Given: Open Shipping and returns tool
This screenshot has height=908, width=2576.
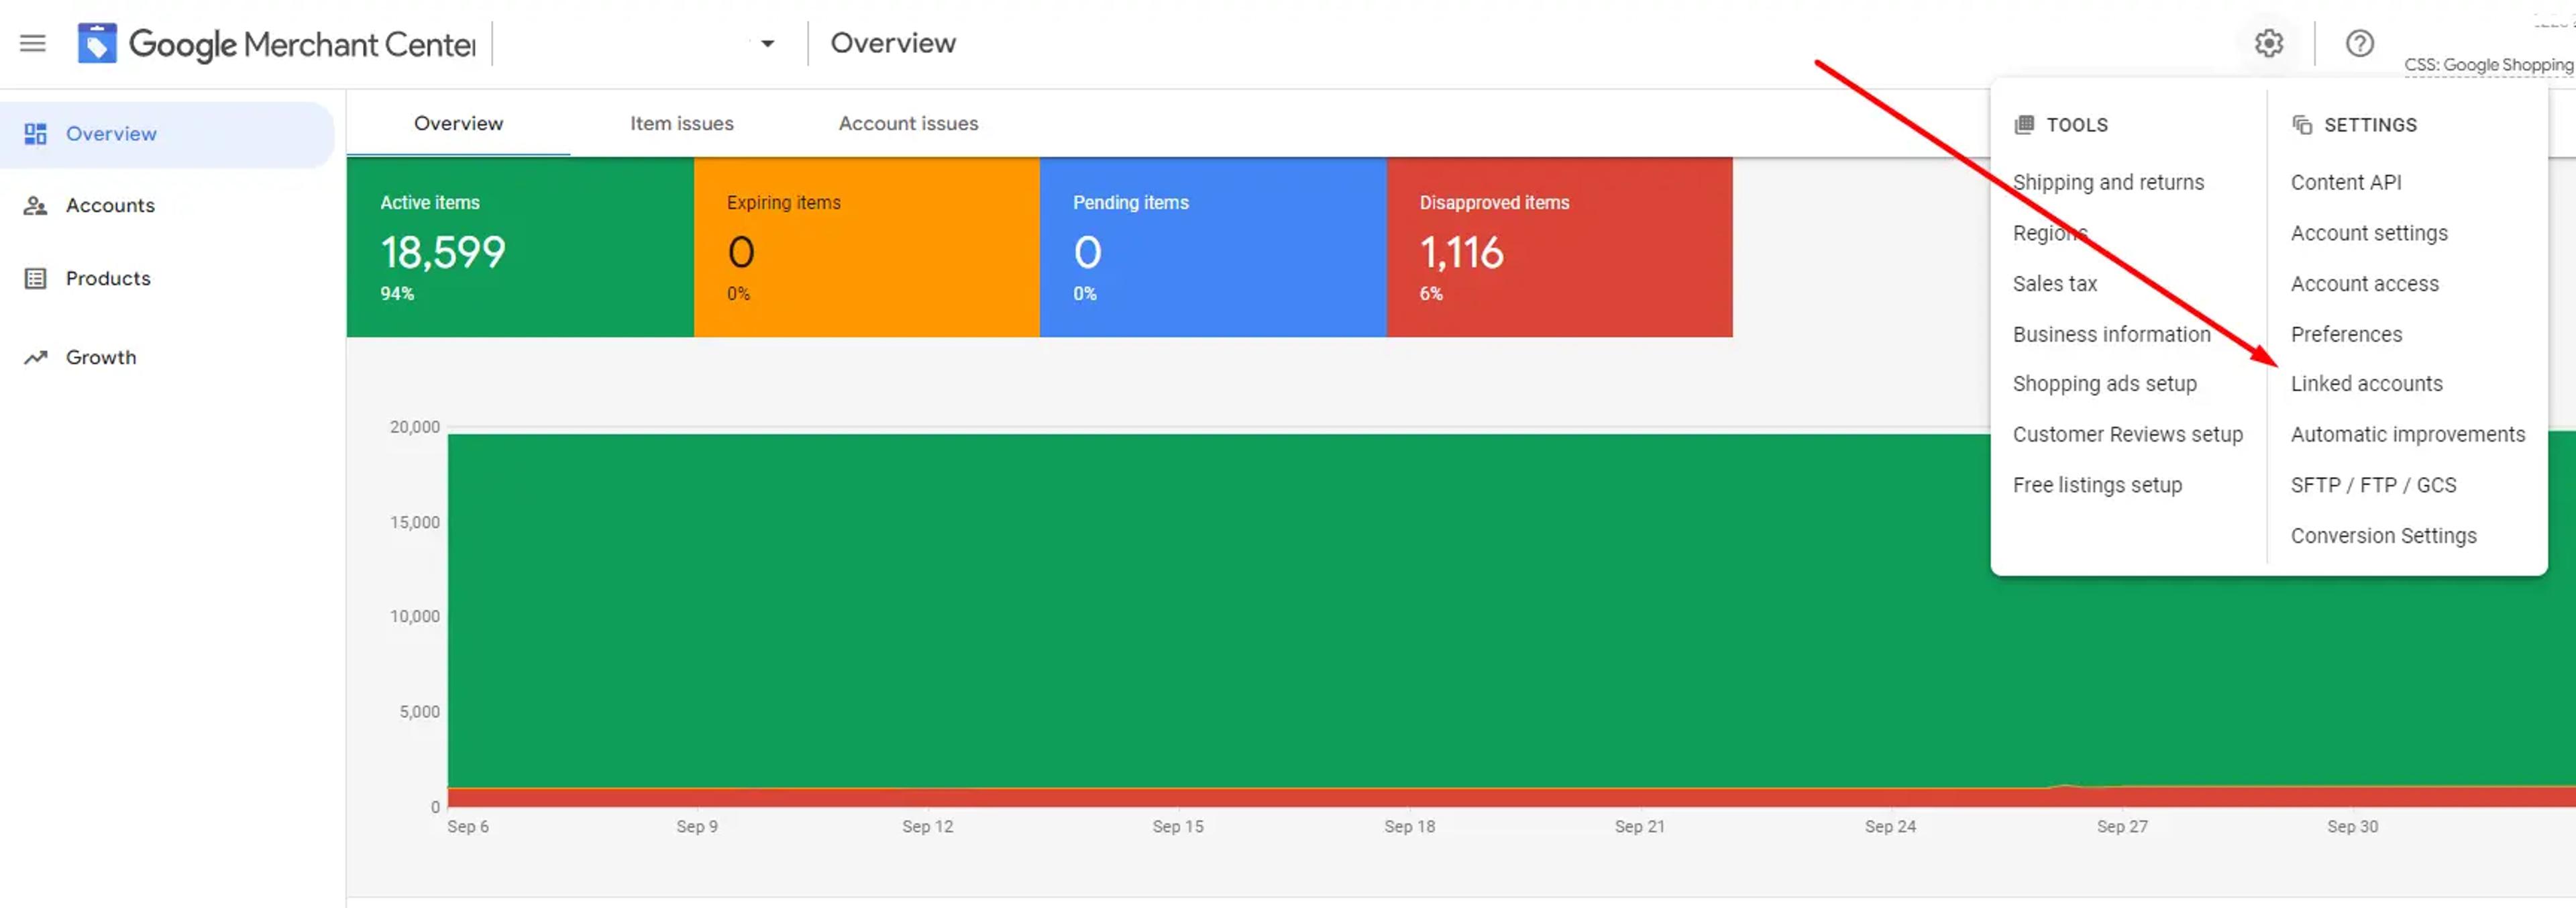Looking at the screenshot, I should click(x=2108, y=182).
